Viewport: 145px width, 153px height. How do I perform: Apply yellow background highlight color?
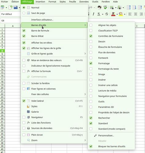click(x=121, y=14)
